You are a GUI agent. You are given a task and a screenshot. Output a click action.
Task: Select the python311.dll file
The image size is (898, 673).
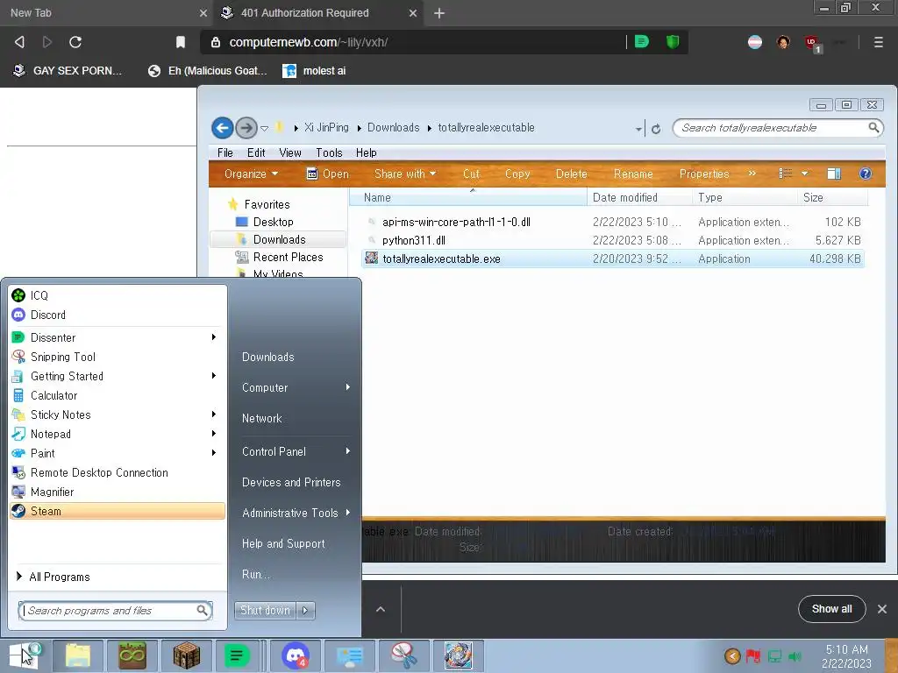[x=613, y=240]
